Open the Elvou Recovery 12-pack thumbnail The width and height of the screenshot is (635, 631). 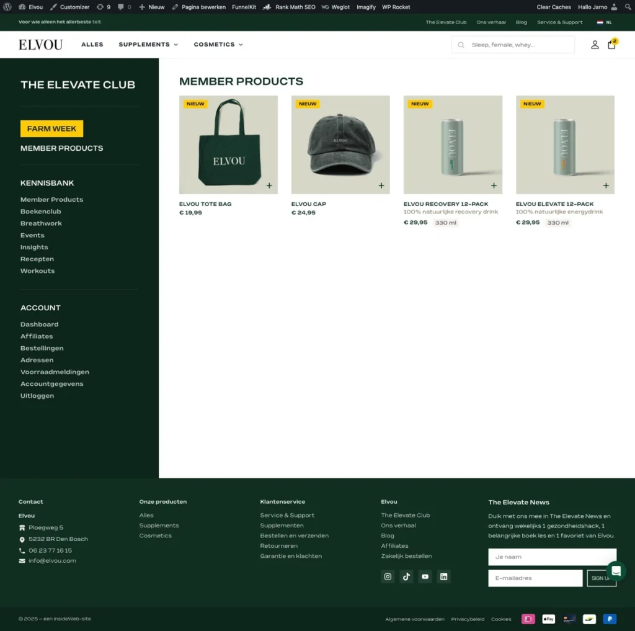pos(452,145)
